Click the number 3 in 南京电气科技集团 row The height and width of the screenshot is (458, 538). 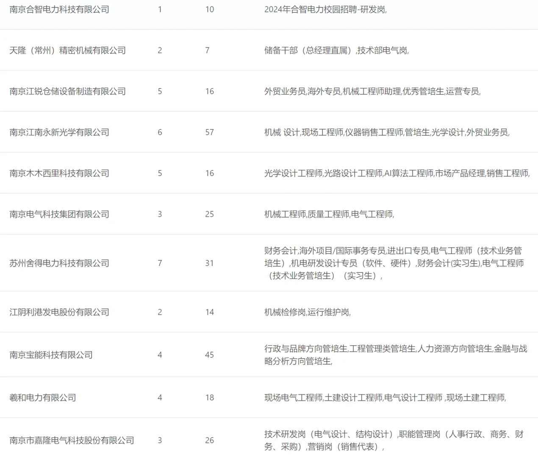coord(160,214)
